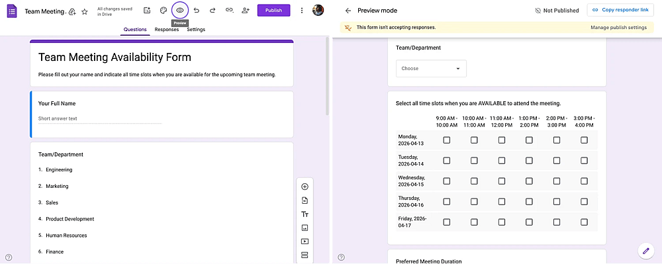
Task: Click the move to folder icon
Action: [72, 11]
